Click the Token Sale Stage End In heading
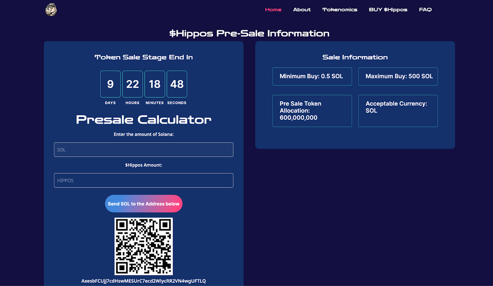493x286 pixels. (143, 57)
